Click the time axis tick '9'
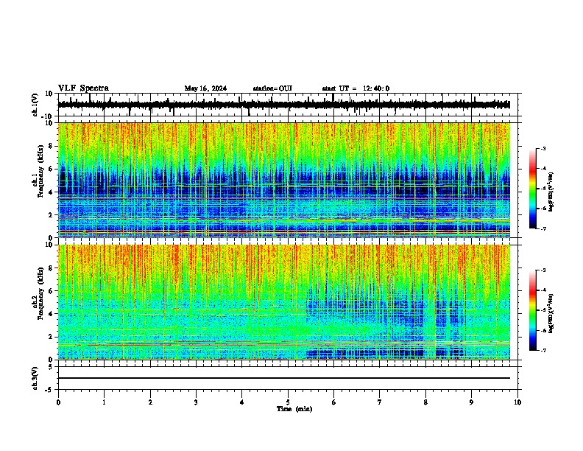Screen dimensions: 583x451 point(471,402)
